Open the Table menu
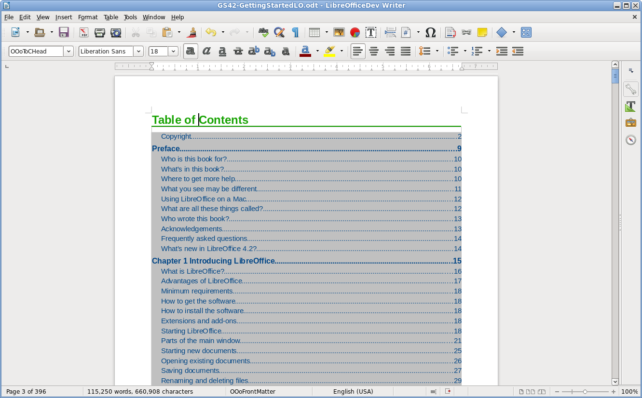Screen dimensions: 642x398 [x=111, y=17]
